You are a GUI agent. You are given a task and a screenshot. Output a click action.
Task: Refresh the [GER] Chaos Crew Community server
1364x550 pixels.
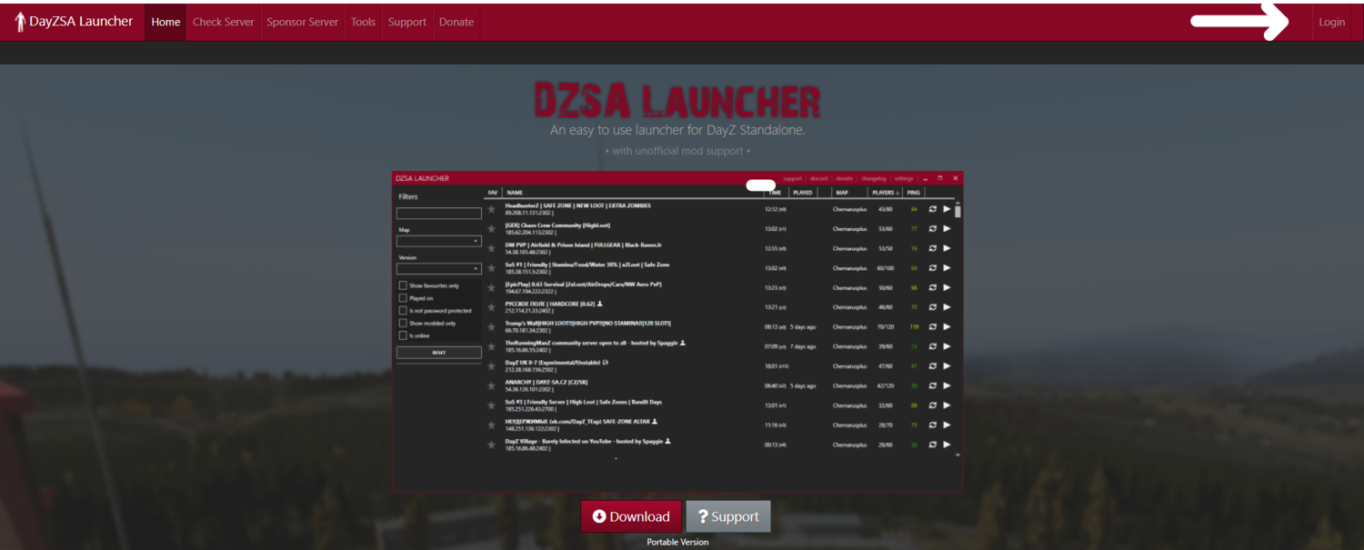pos(933,228)
